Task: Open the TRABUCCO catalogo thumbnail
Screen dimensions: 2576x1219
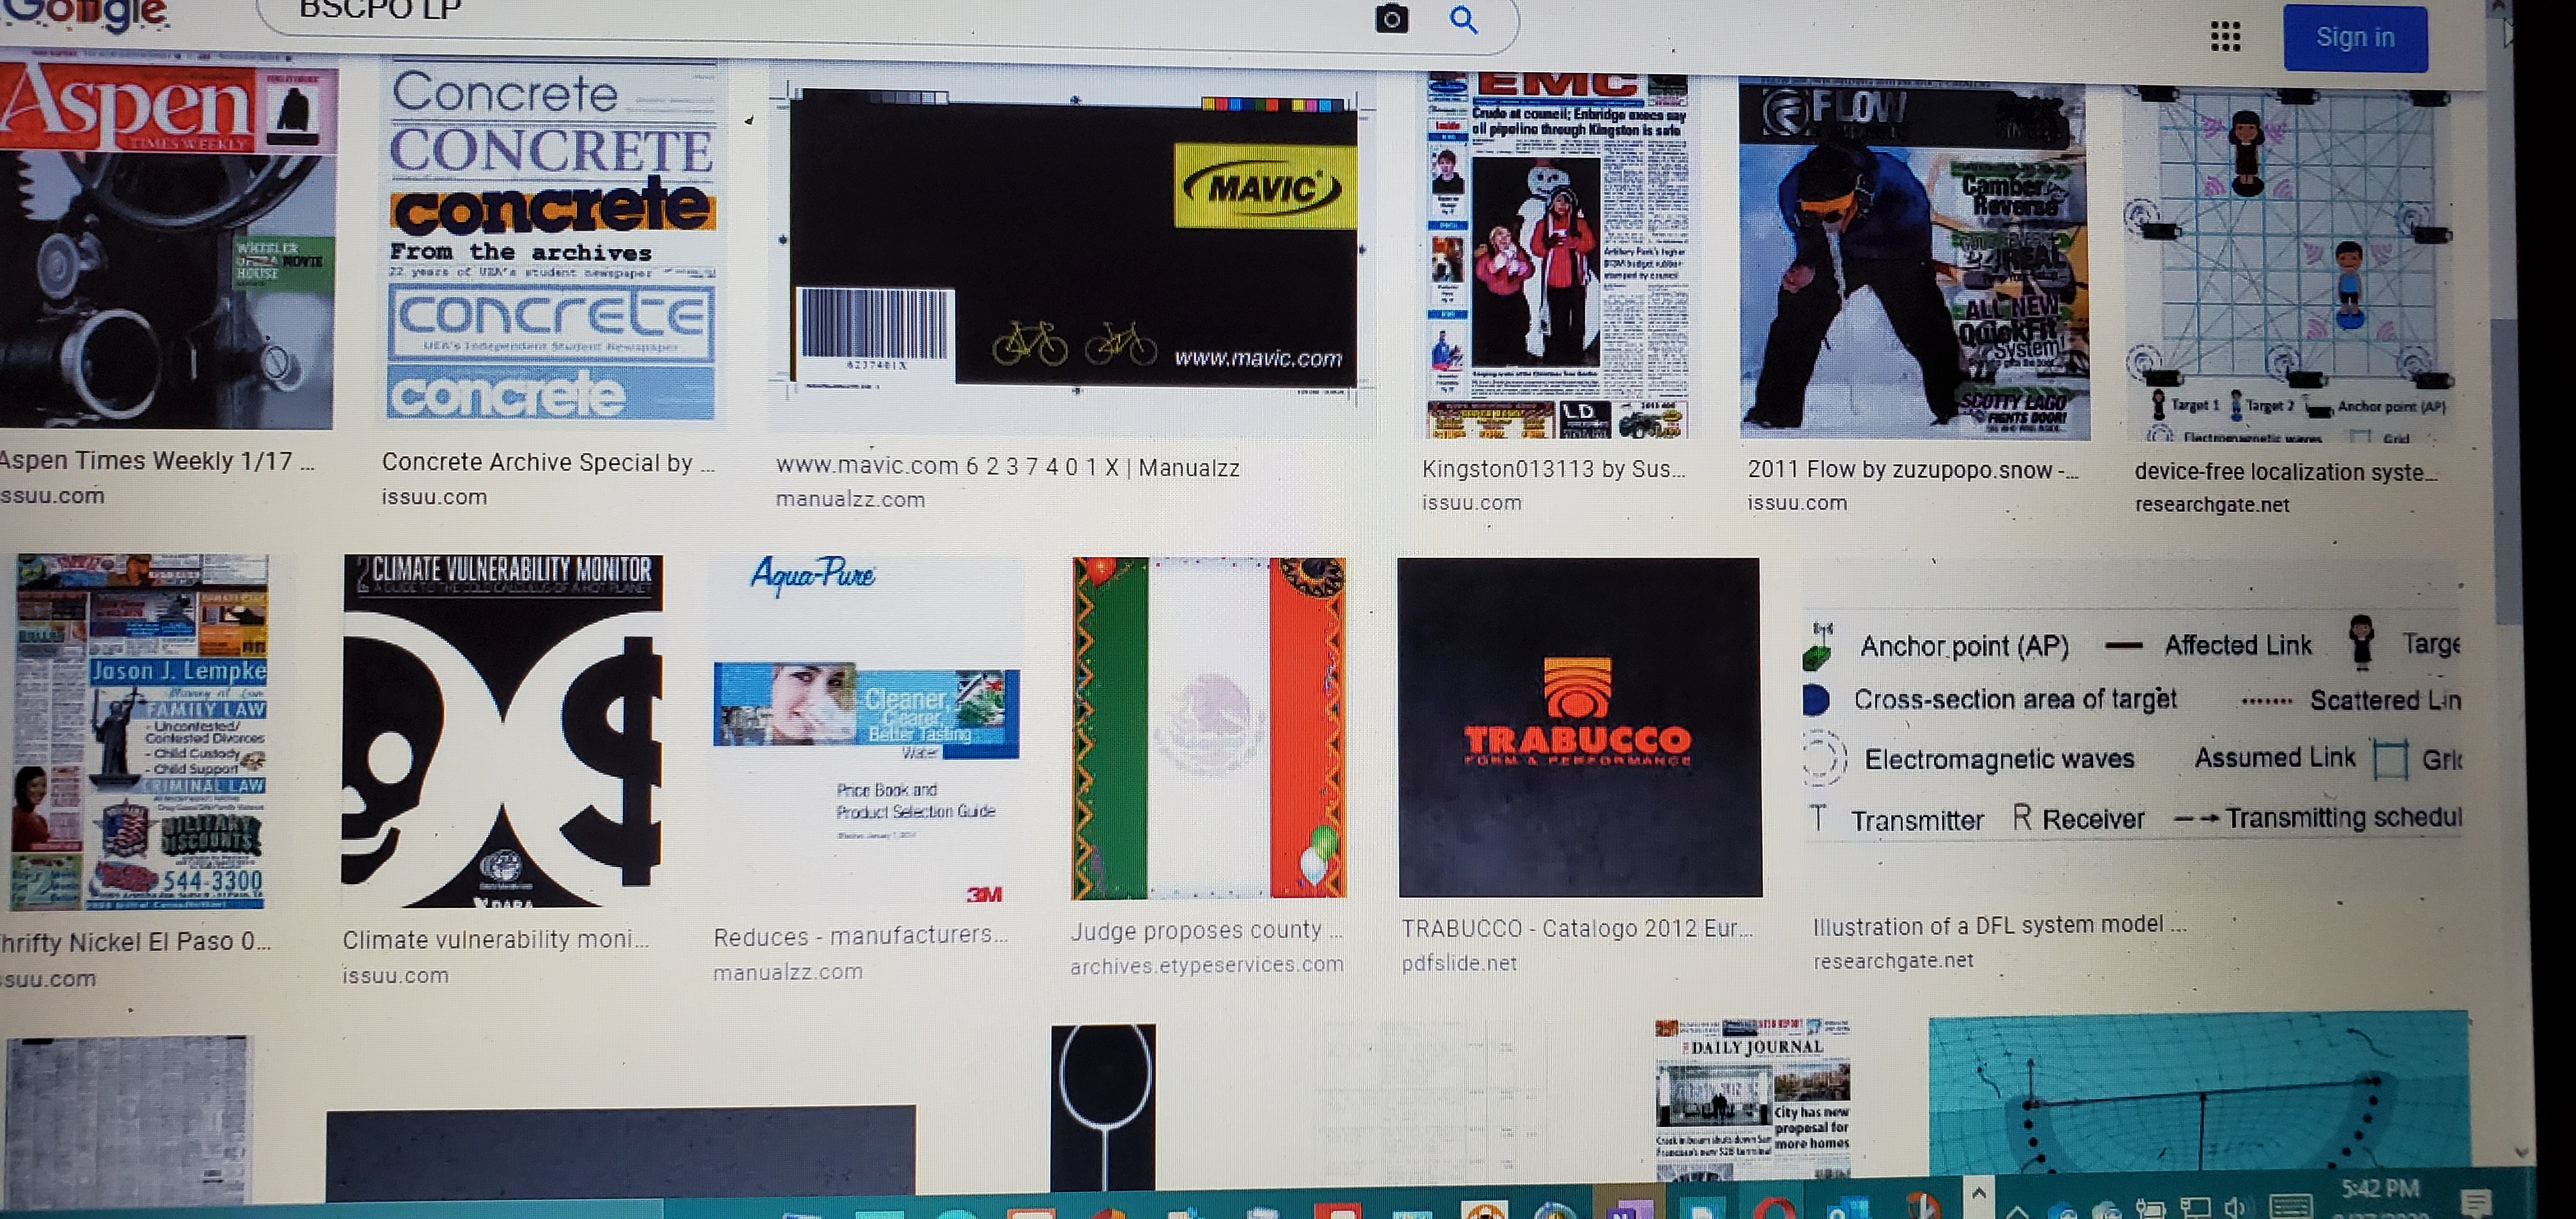Action: [1579, 727]
